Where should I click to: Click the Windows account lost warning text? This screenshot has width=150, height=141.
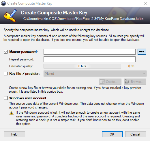pyautogui.click(x=78, y=118)
